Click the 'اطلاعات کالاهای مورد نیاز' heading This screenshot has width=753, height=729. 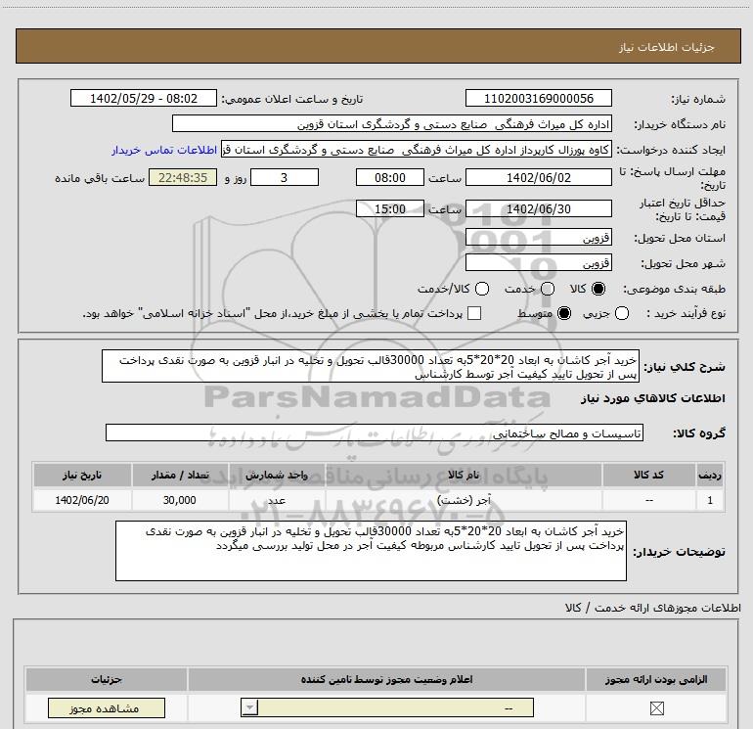652,398
